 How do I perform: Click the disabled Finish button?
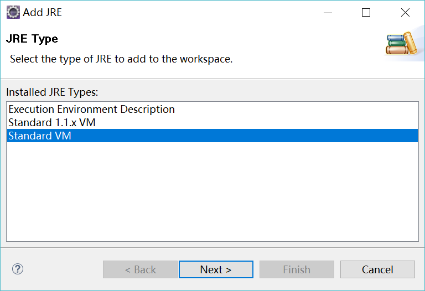(x=297, y=269)
